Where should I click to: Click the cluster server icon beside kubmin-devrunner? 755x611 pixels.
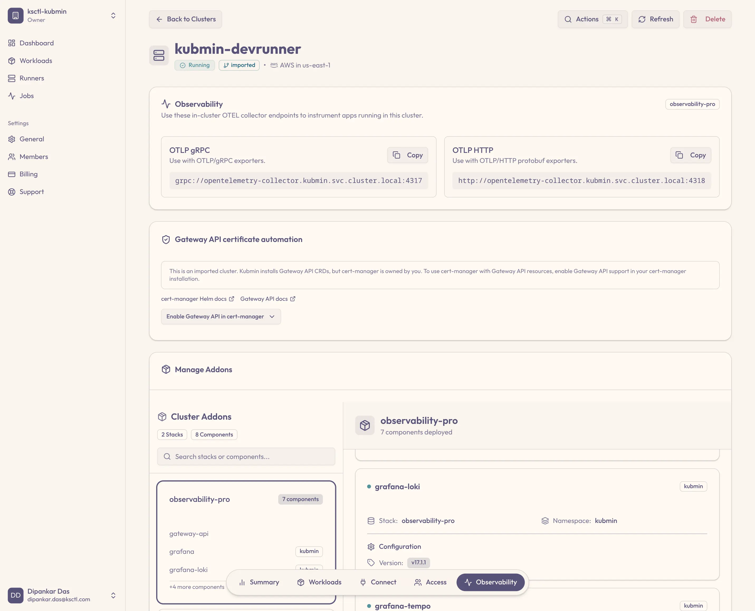[159, 55]
